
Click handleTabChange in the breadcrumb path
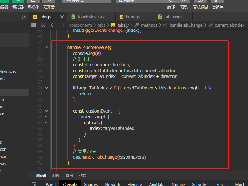tap(186, 25)
